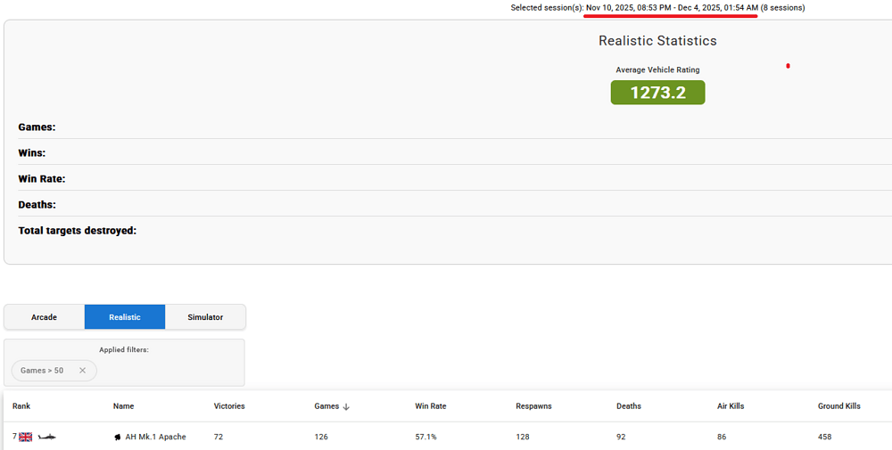Screen dimensions: 892x450
Task: Sort table by Air Kills column
Action: (731, 406)
